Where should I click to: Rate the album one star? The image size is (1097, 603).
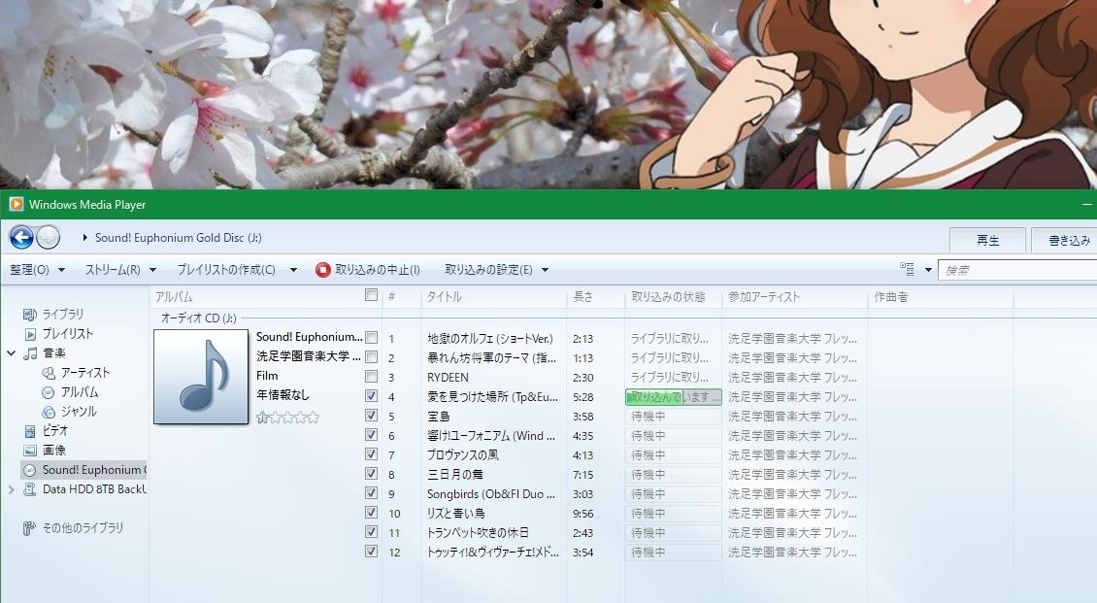click(x=262, y=418)
